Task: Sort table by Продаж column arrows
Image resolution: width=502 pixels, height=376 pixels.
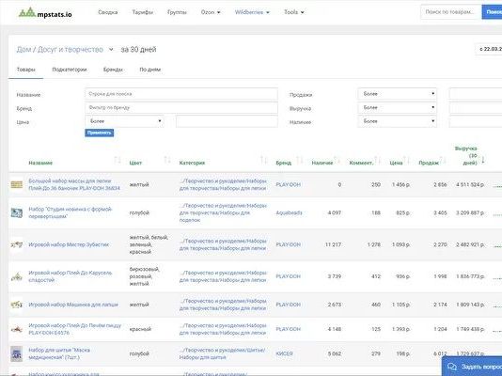Action: (x=443, y=160)
